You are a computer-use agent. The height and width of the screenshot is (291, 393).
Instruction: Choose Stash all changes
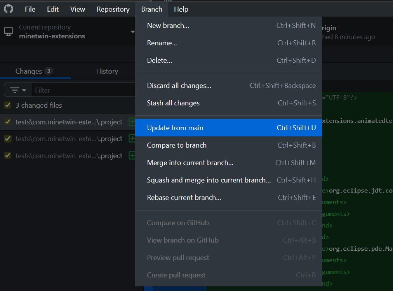click(228, 103)
